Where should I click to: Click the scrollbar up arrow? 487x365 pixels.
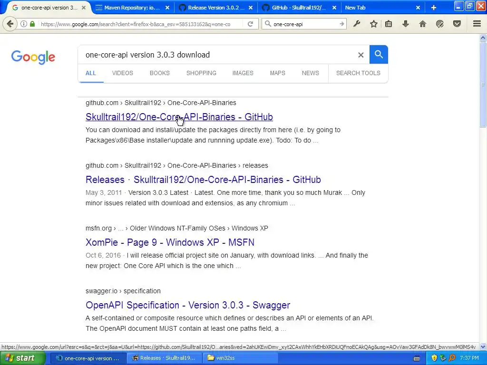pos(483,38)
